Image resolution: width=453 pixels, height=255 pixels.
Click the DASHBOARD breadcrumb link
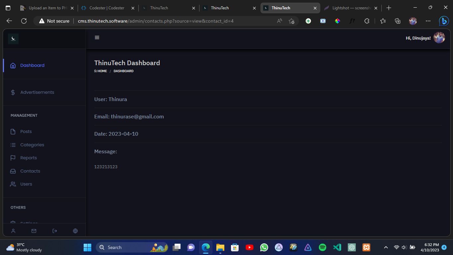123,71
